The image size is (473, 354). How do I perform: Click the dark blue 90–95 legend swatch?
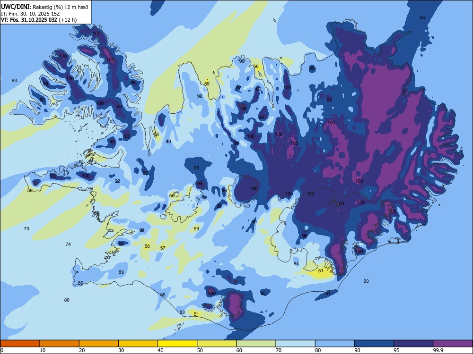tap(374, 344)
